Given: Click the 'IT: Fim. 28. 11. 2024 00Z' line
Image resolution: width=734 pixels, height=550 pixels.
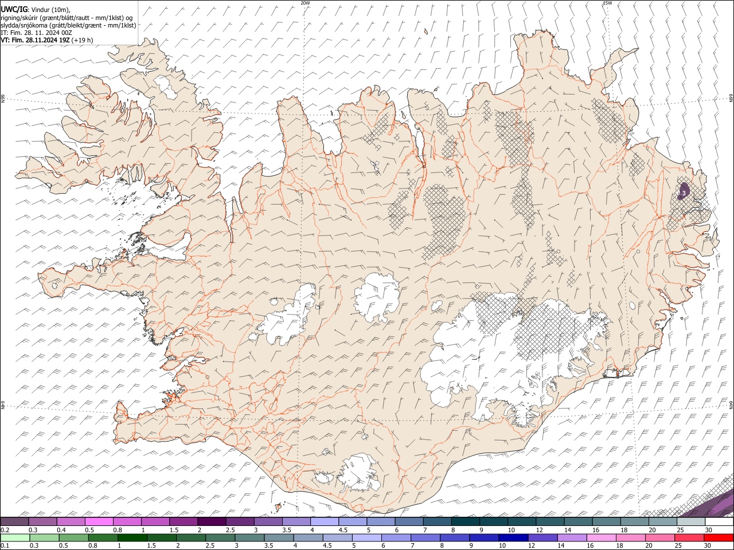Looking at the screenshot, I should point(37,33).
